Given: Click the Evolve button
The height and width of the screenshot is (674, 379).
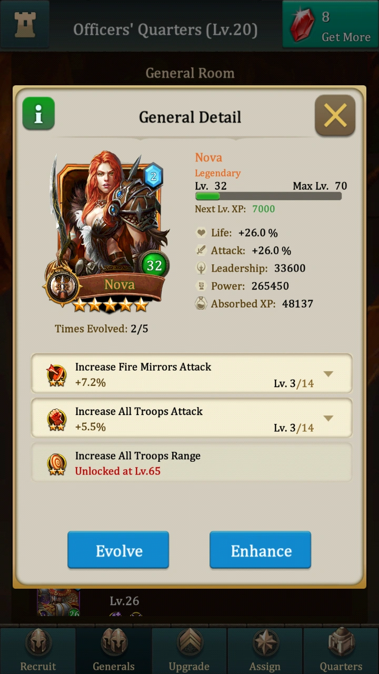Looking at the screenshot, I should [x=118, y=550].
